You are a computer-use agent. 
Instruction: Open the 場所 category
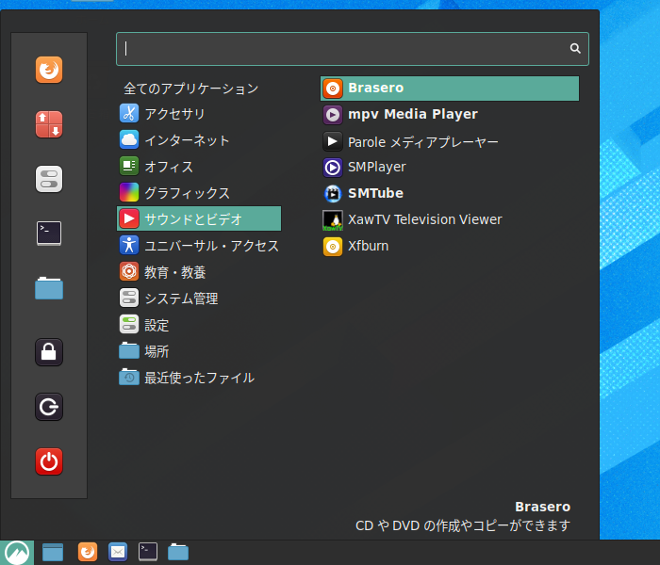[199, 351]
